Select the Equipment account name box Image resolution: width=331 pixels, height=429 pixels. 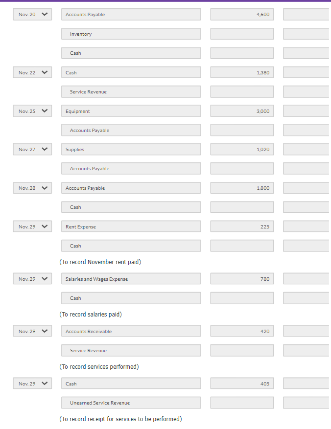pyautogui.click(x=131, y=111)
